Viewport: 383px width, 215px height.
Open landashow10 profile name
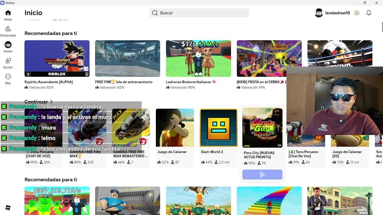click(338, 13)
